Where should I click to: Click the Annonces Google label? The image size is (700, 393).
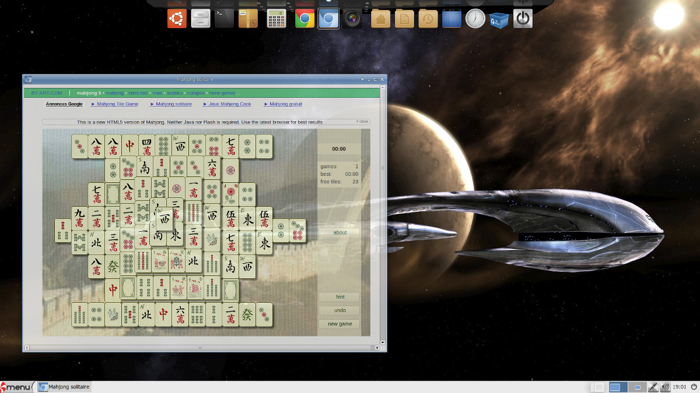64,104
